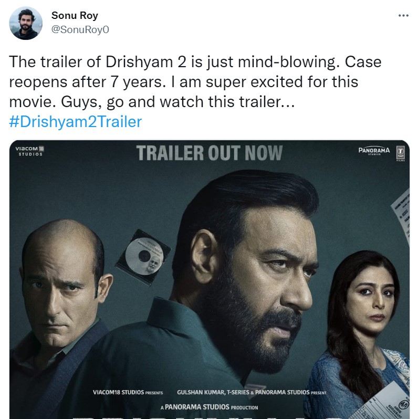Click the Viacom18 Studios logo on poster
418x419 pixels.
coord(30,151)
